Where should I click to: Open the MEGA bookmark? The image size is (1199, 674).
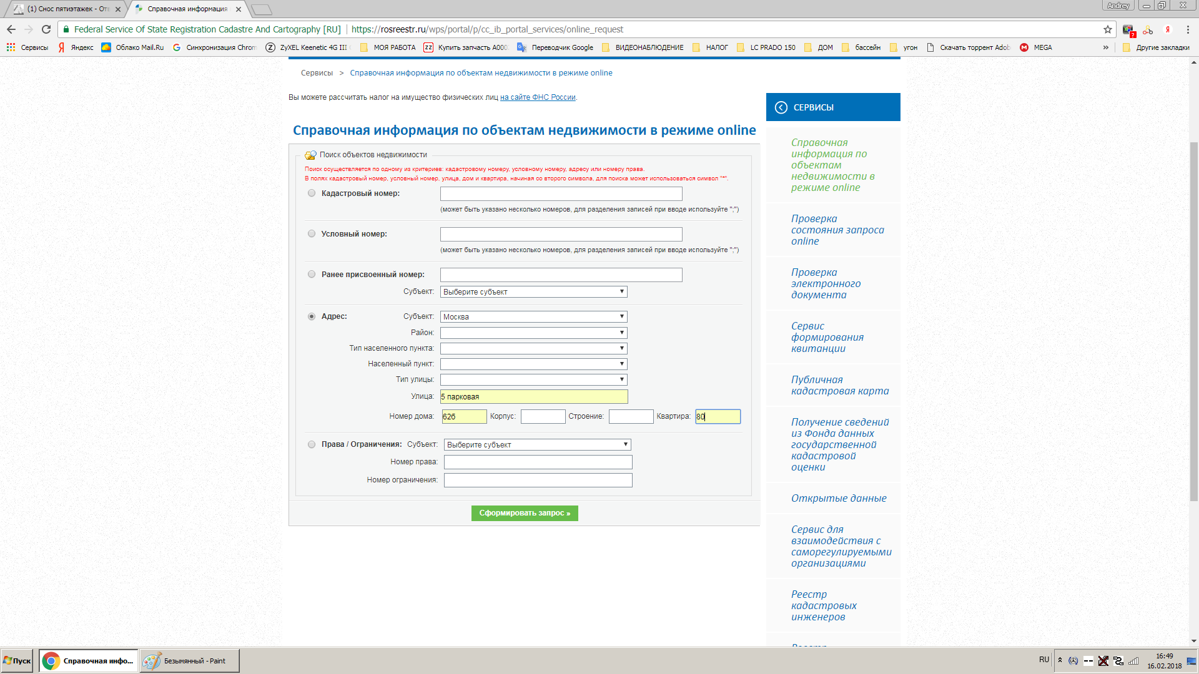click(x=1036, y=47)
